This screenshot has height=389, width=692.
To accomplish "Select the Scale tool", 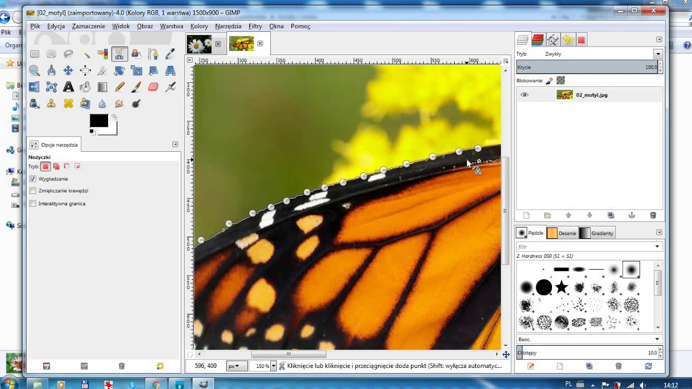I will 136,70.
